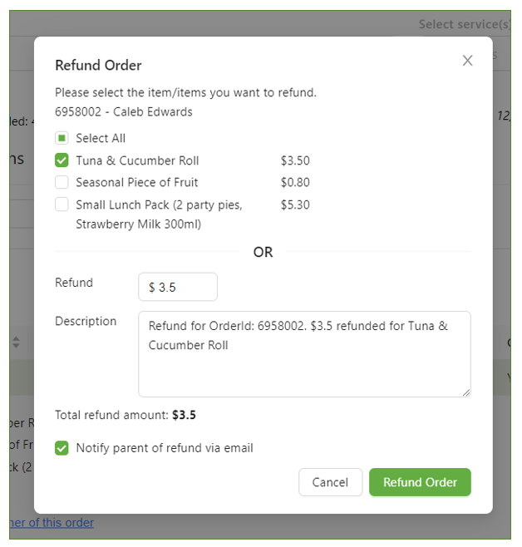This screenshot has height=547, width=522.
Task: Click the $5.30 Small Lunch Pack price
Action: [295, 205]
